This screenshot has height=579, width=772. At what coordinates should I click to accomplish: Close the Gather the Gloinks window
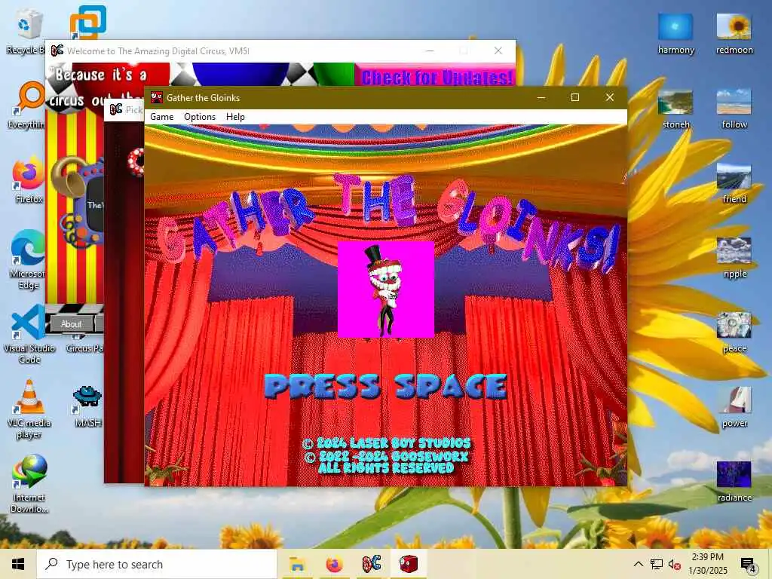click(609, 97)
